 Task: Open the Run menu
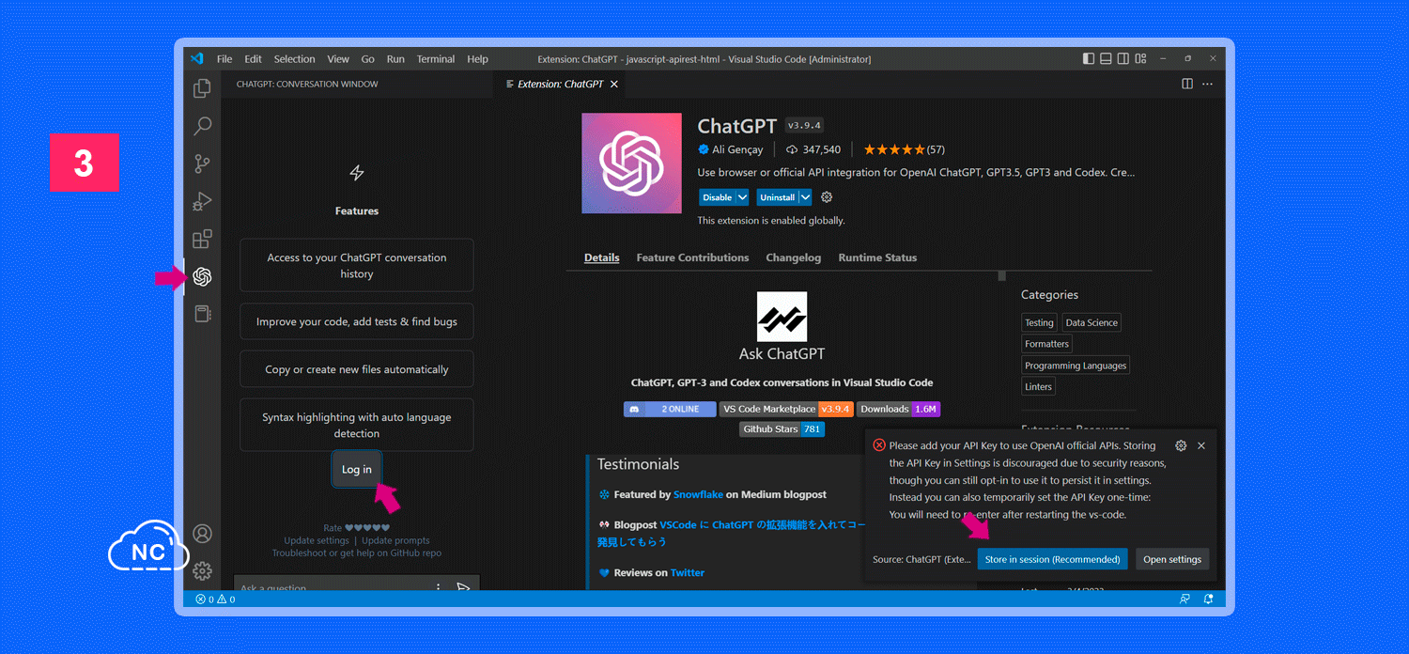(x=395, y=58)
